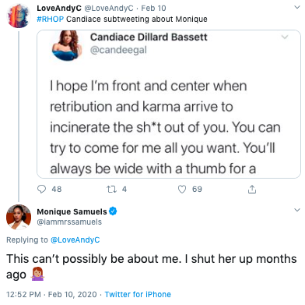
Task: Open LoveAndyC's profile avatar
Action: coord(18,16)
